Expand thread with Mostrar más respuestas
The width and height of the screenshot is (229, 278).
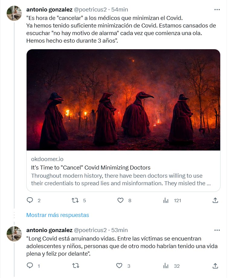pyautogui.click(x=58, y=215)
